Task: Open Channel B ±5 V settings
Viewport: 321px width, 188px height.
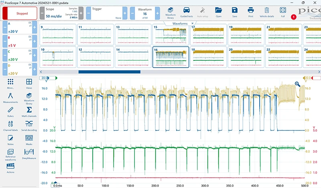Action: 20,41
